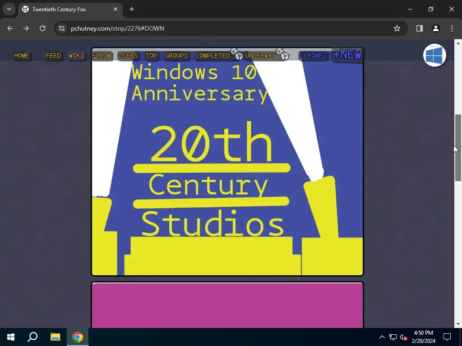Viewport: 462px width, 346px height.
Task: Open network status tray icon
Action: pyautogui.click(x=393, y=337)
